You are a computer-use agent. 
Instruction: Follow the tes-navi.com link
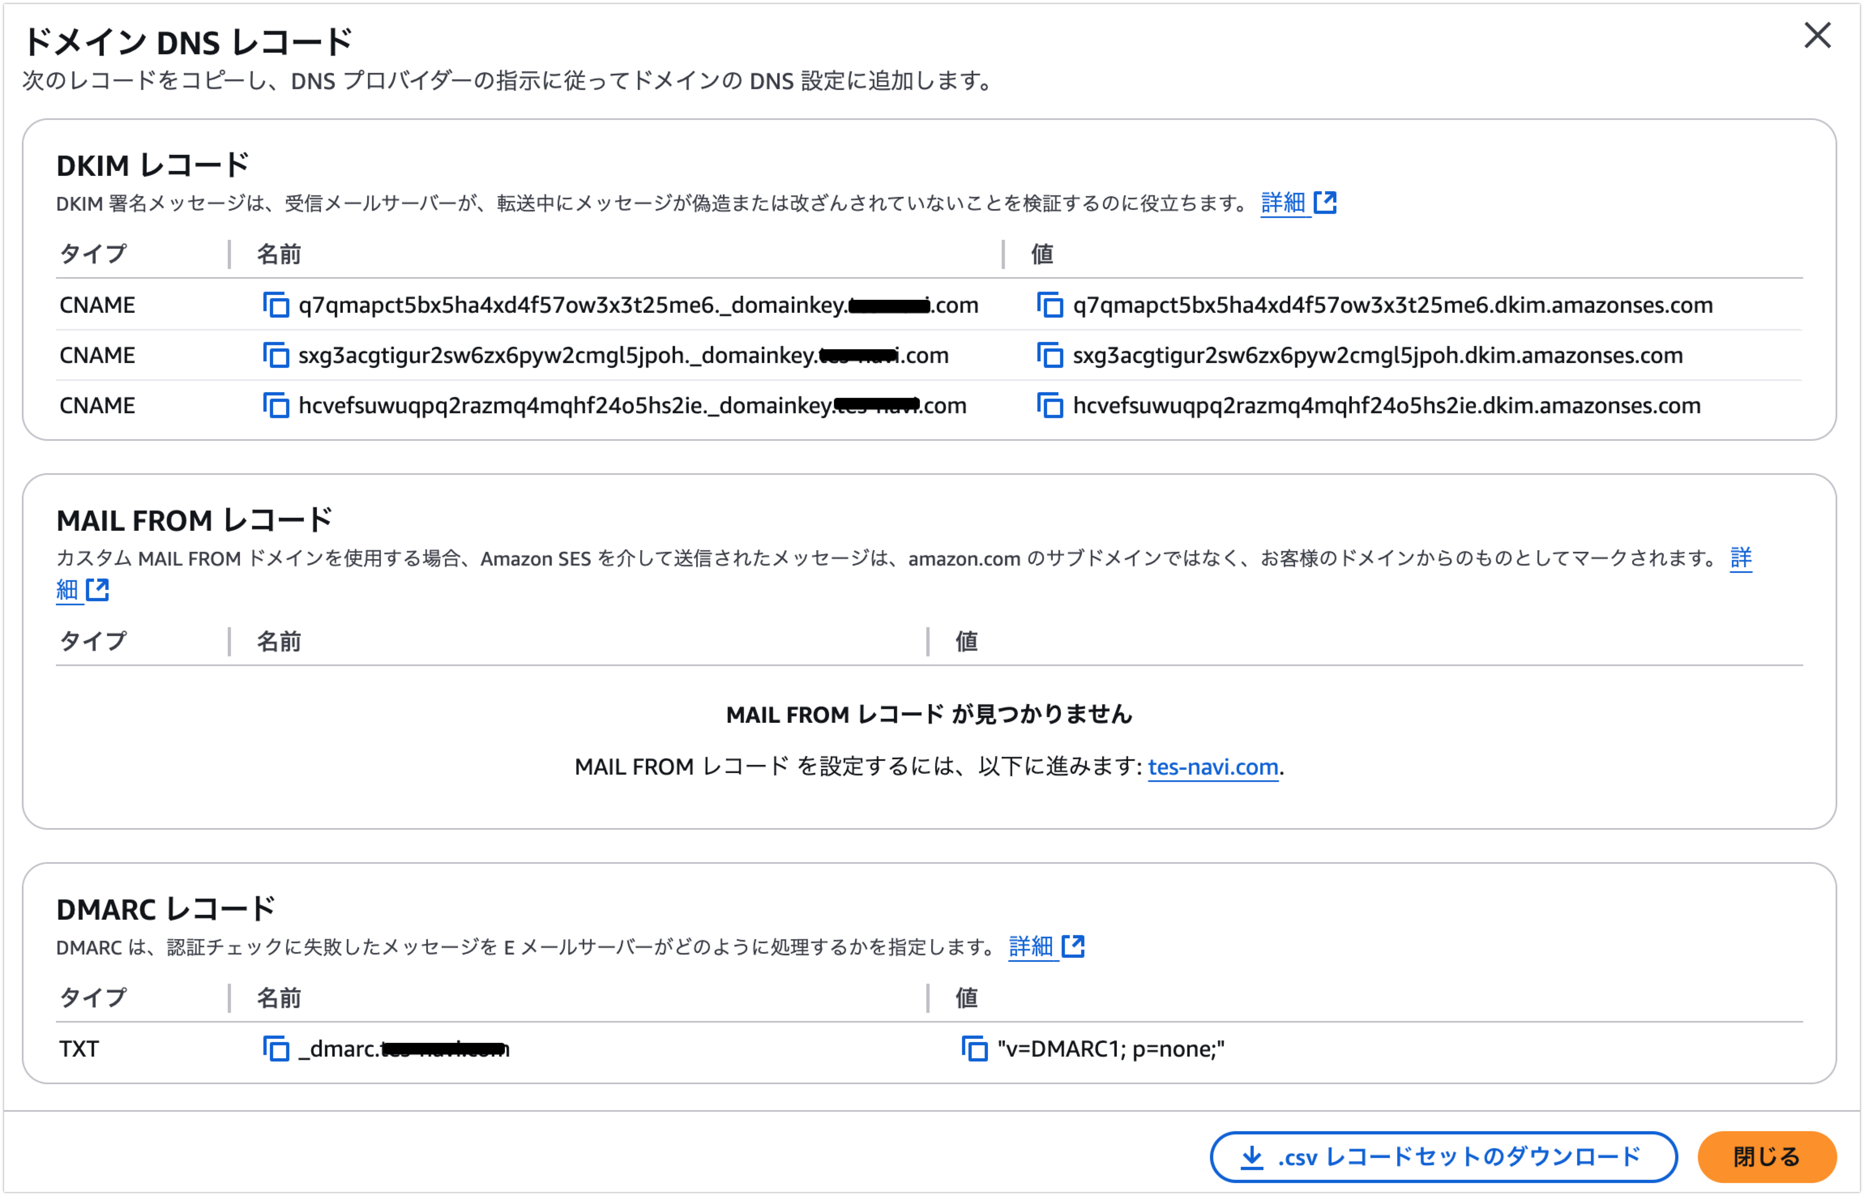1212,767
